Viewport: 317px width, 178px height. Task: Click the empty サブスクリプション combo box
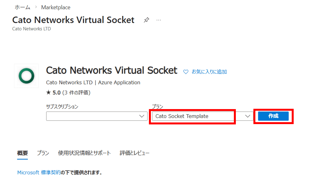click(93, 116)
